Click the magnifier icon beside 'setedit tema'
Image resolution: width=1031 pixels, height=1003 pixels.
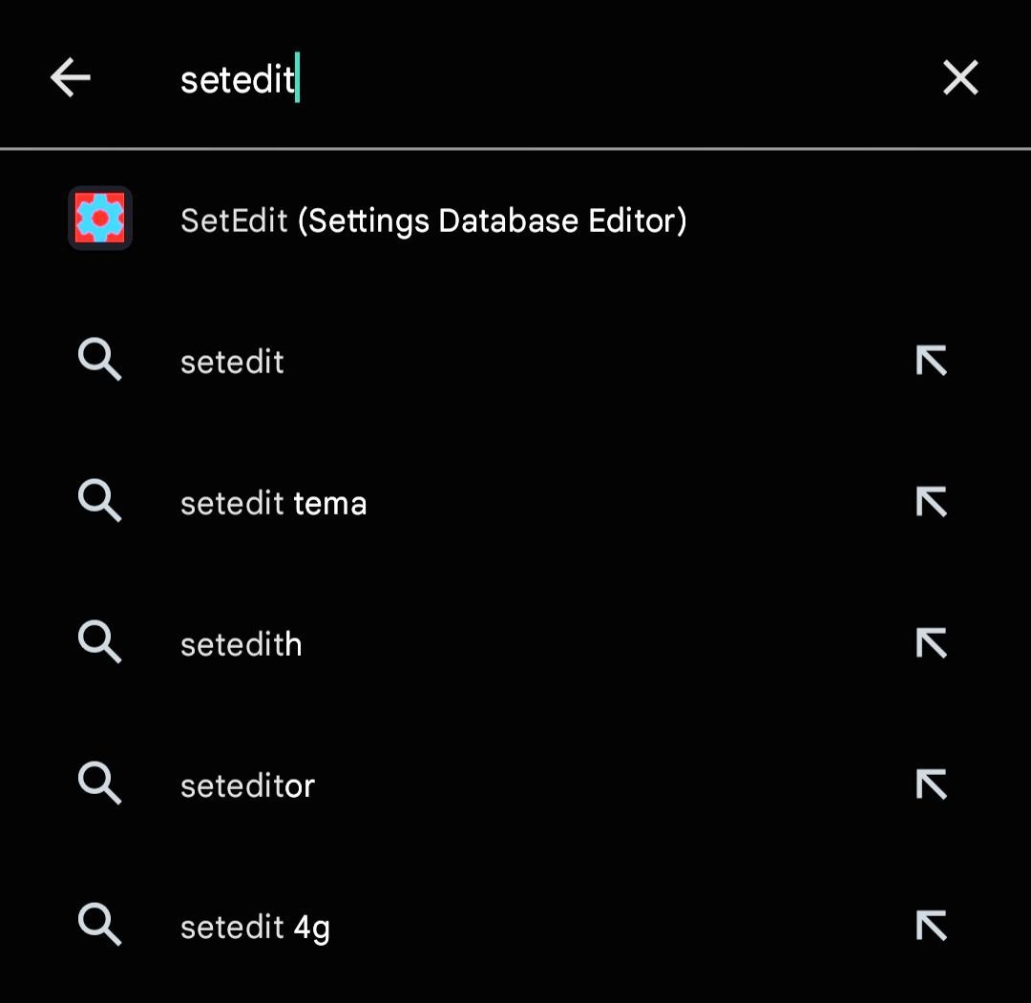click(x=99, y=502)
